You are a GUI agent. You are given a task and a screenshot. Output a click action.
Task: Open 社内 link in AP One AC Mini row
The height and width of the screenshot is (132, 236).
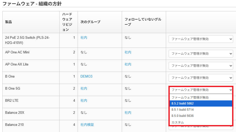128,52
